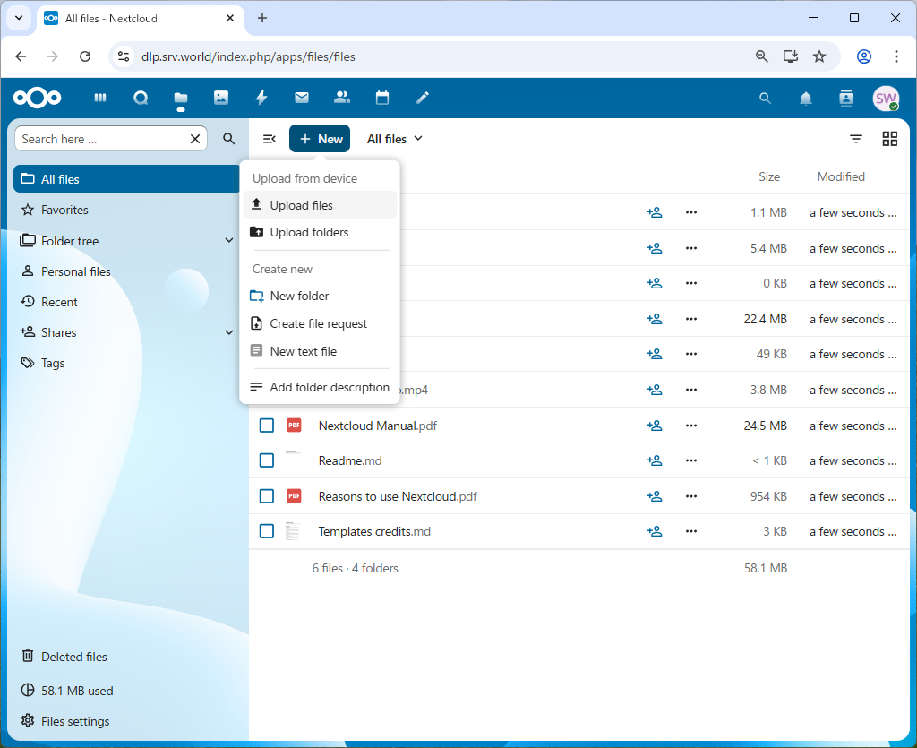Choose Add folder description
This screenshot has height=748, width=917.
tap(320, 387)
